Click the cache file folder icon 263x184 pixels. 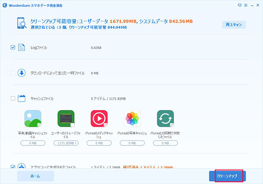pos(21,98)
